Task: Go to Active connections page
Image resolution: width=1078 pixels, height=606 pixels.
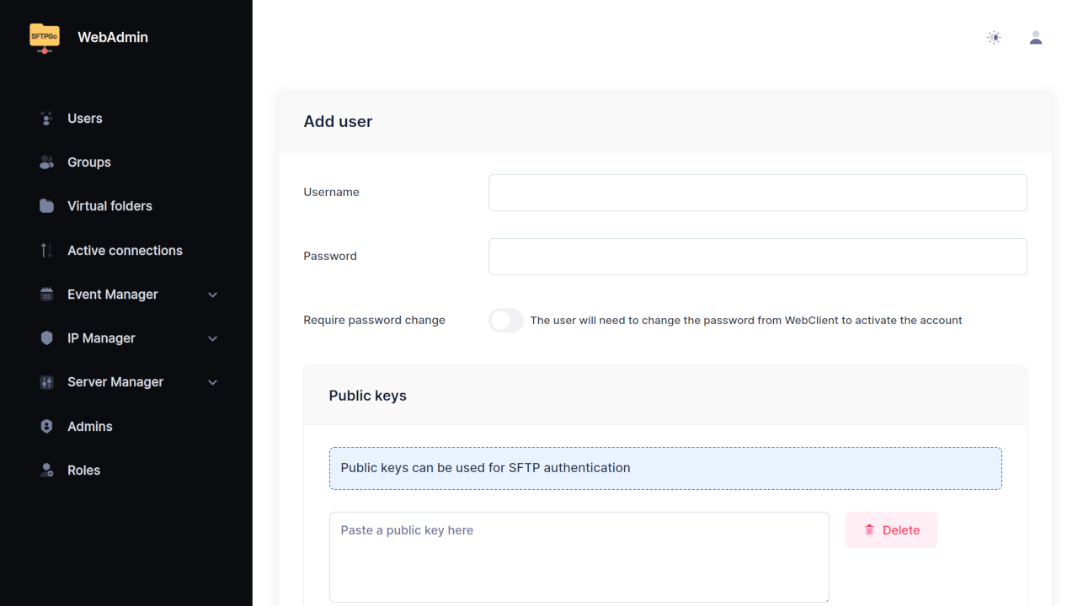Action: coord(125,251)
